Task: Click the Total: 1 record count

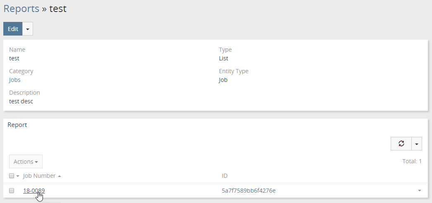Action: click(x=412, y=161)
